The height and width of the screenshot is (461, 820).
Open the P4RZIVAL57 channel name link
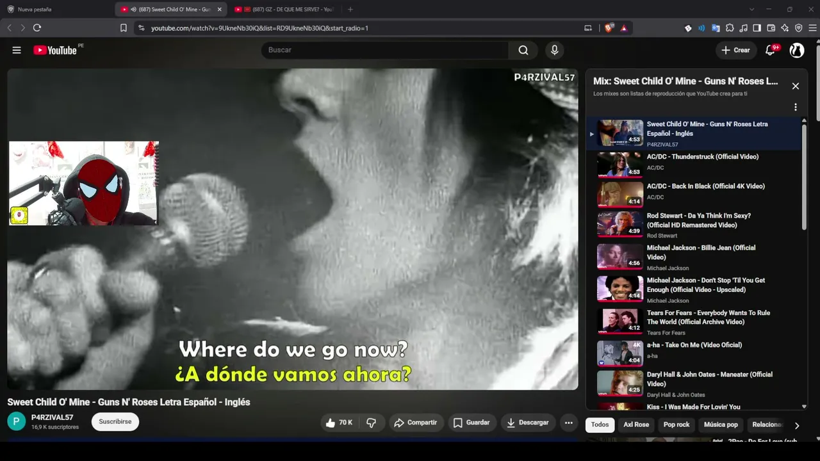(53, 417)
